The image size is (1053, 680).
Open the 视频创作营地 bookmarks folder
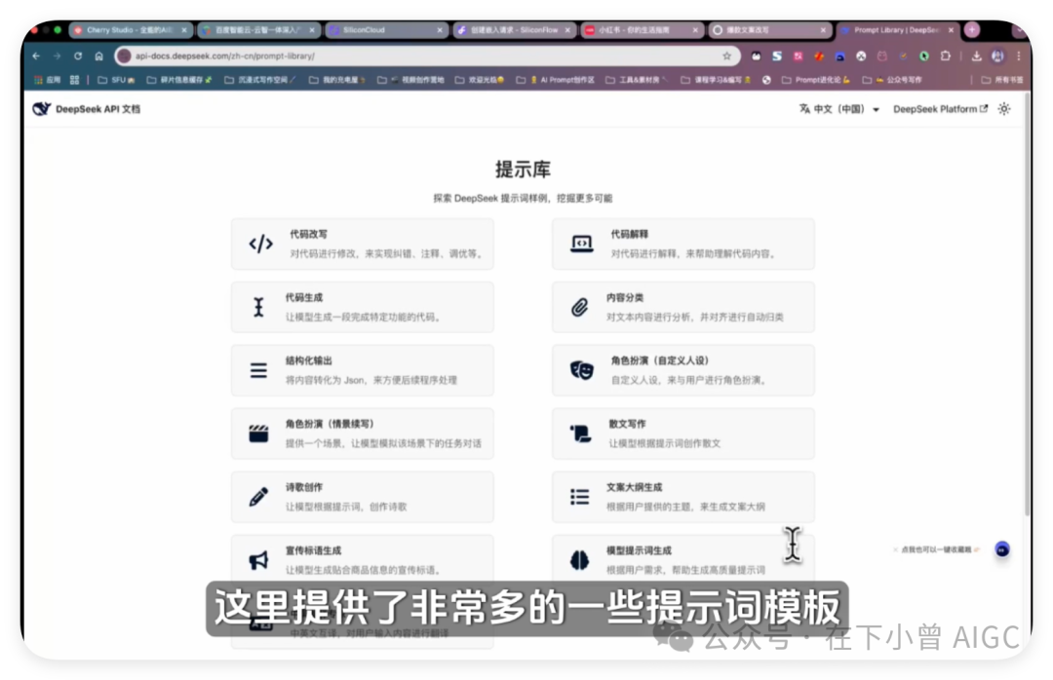pos(411,80)
